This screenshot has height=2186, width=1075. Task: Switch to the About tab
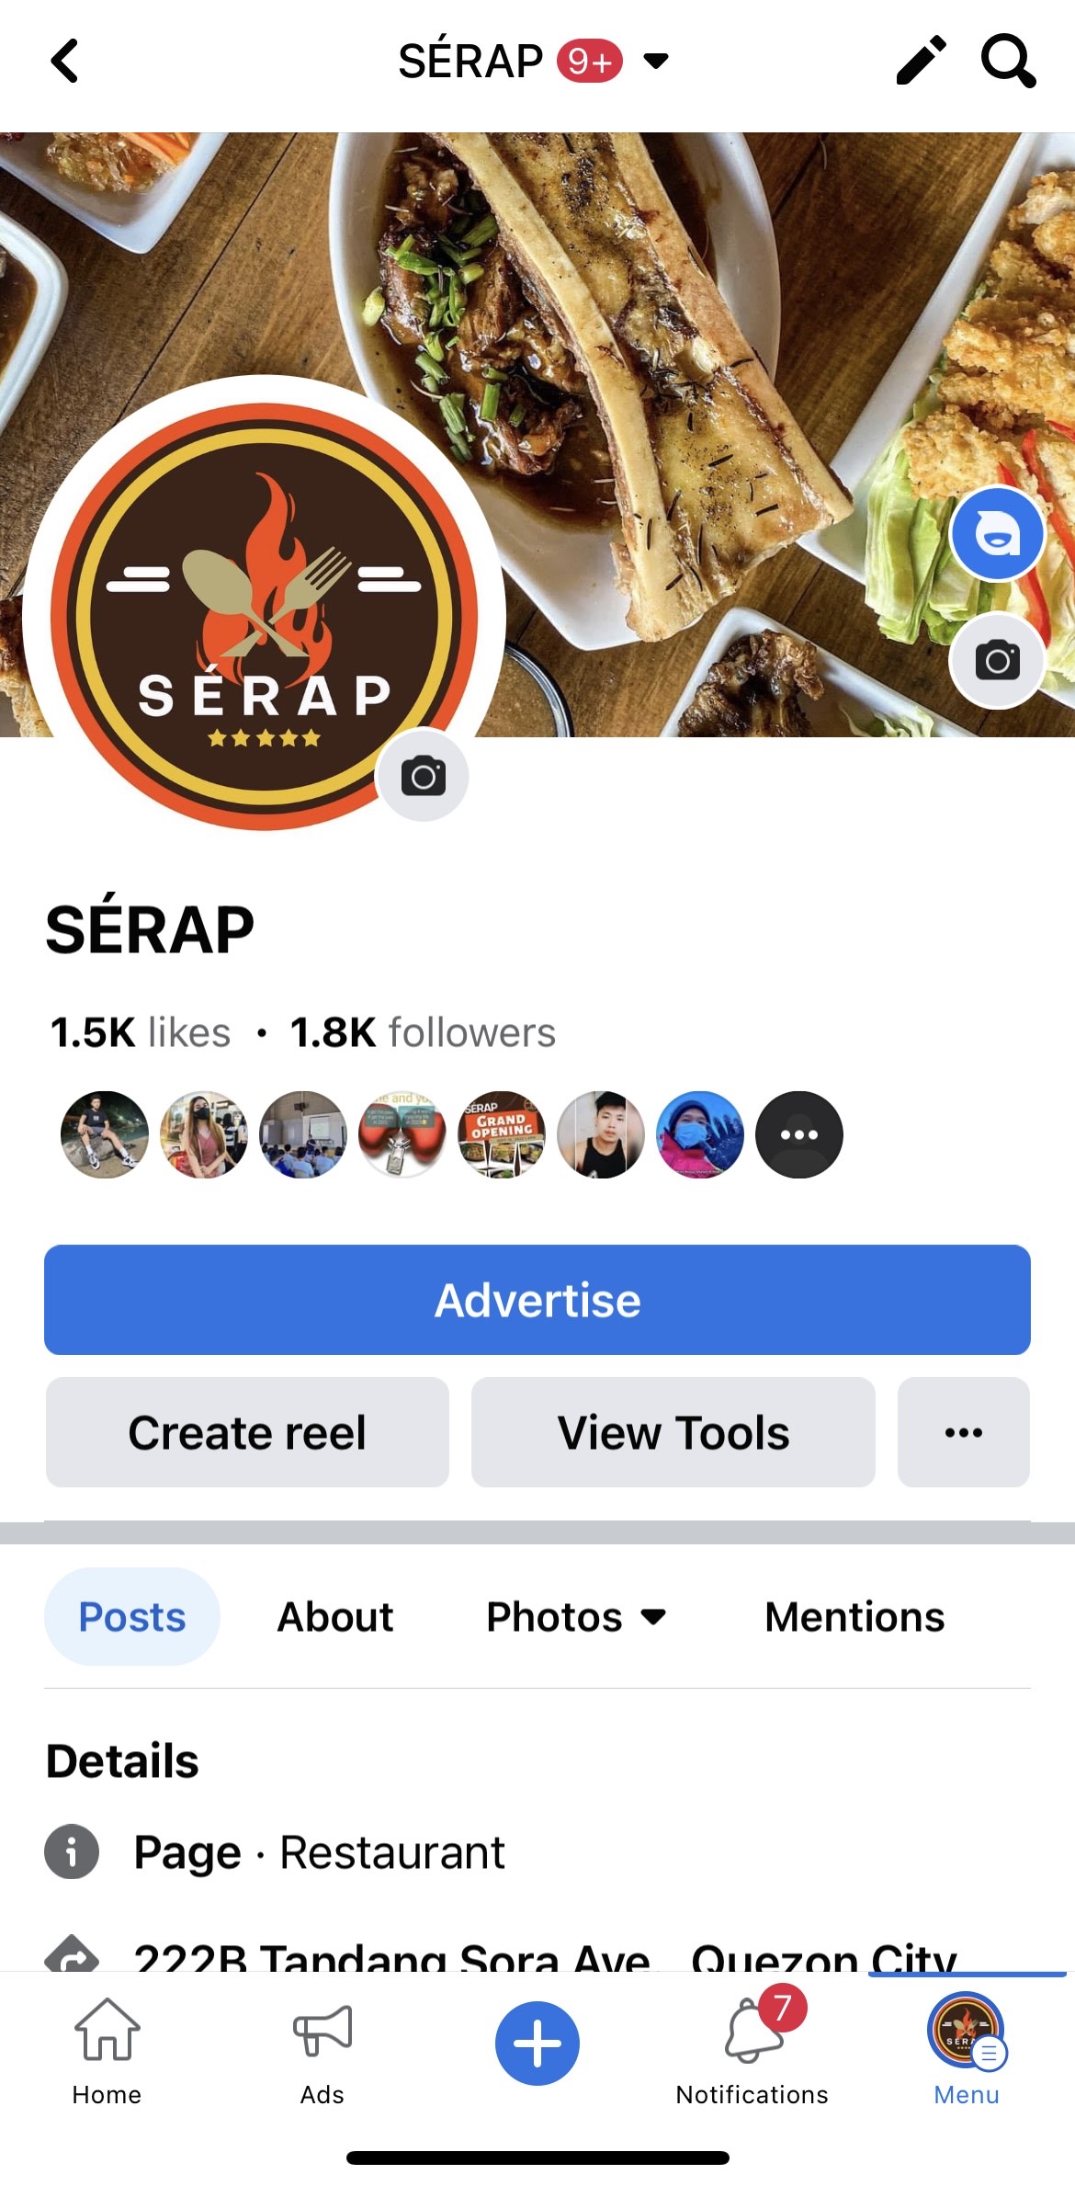tap(335, 1616)
